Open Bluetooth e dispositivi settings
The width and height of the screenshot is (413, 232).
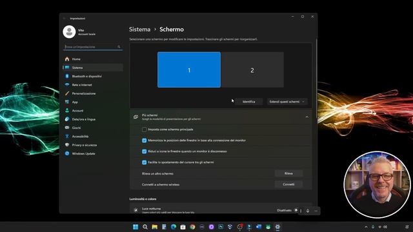(x=93, y=76)
